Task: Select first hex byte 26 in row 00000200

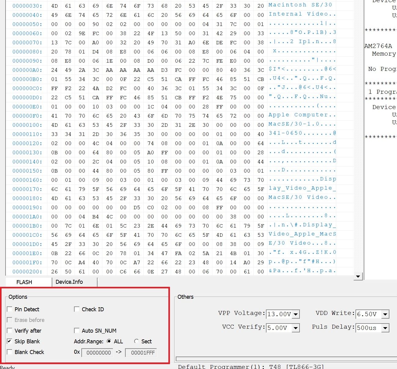Action: [x=54, y=272]
